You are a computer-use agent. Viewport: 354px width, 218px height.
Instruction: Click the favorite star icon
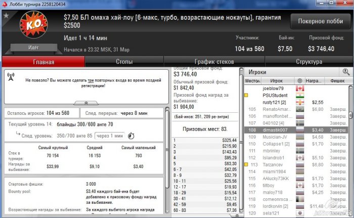pos(6,16)
